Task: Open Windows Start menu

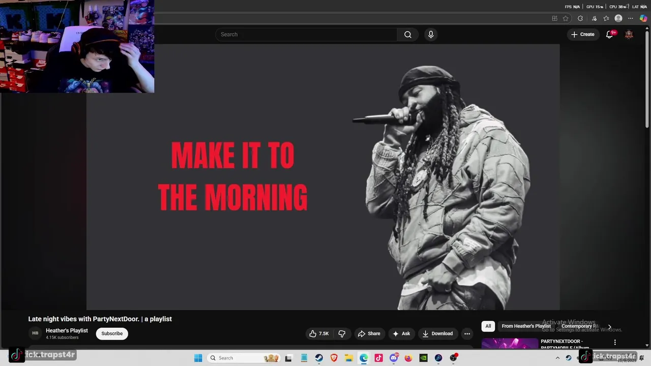Action: pos(198,358)
